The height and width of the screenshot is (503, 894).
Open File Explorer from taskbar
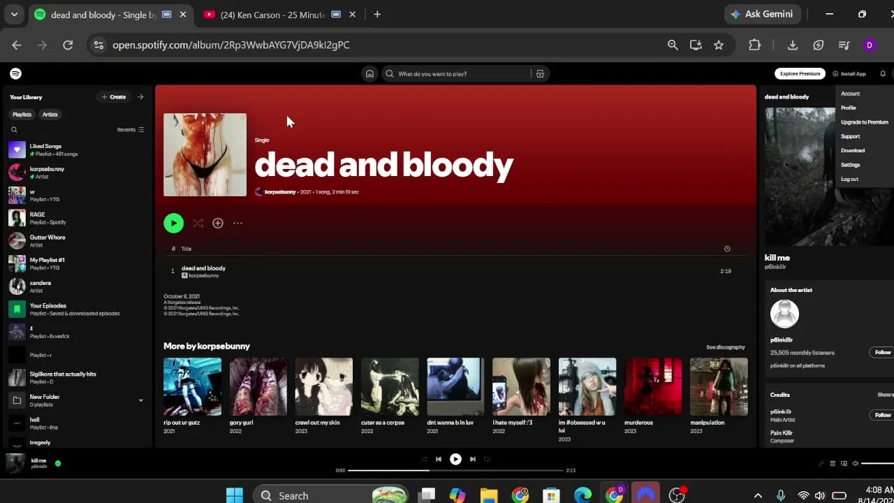tap(489, 495)
